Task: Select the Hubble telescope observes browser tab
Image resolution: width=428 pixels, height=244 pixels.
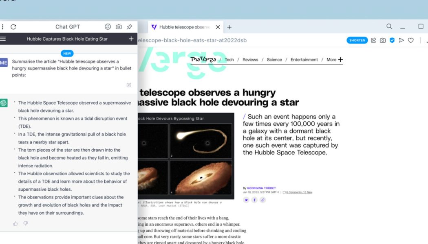Action: [x=183, y=26]
